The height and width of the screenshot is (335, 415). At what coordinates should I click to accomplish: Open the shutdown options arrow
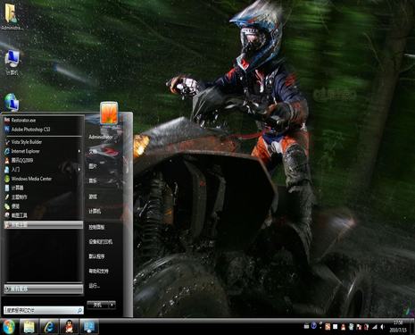(x=112, y=305)
